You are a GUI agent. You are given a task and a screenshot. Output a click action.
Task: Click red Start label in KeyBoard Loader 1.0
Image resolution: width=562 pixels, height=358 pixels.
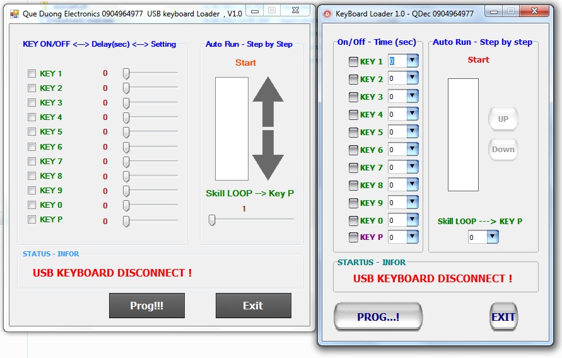tap(479, 60)
